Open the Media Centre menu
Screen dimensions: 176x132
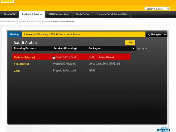(x=82, y=14)
